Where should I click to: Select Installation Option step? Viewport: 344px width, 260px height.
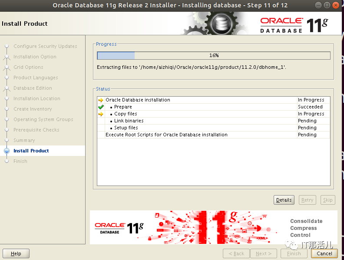click(x=35, y=57)
